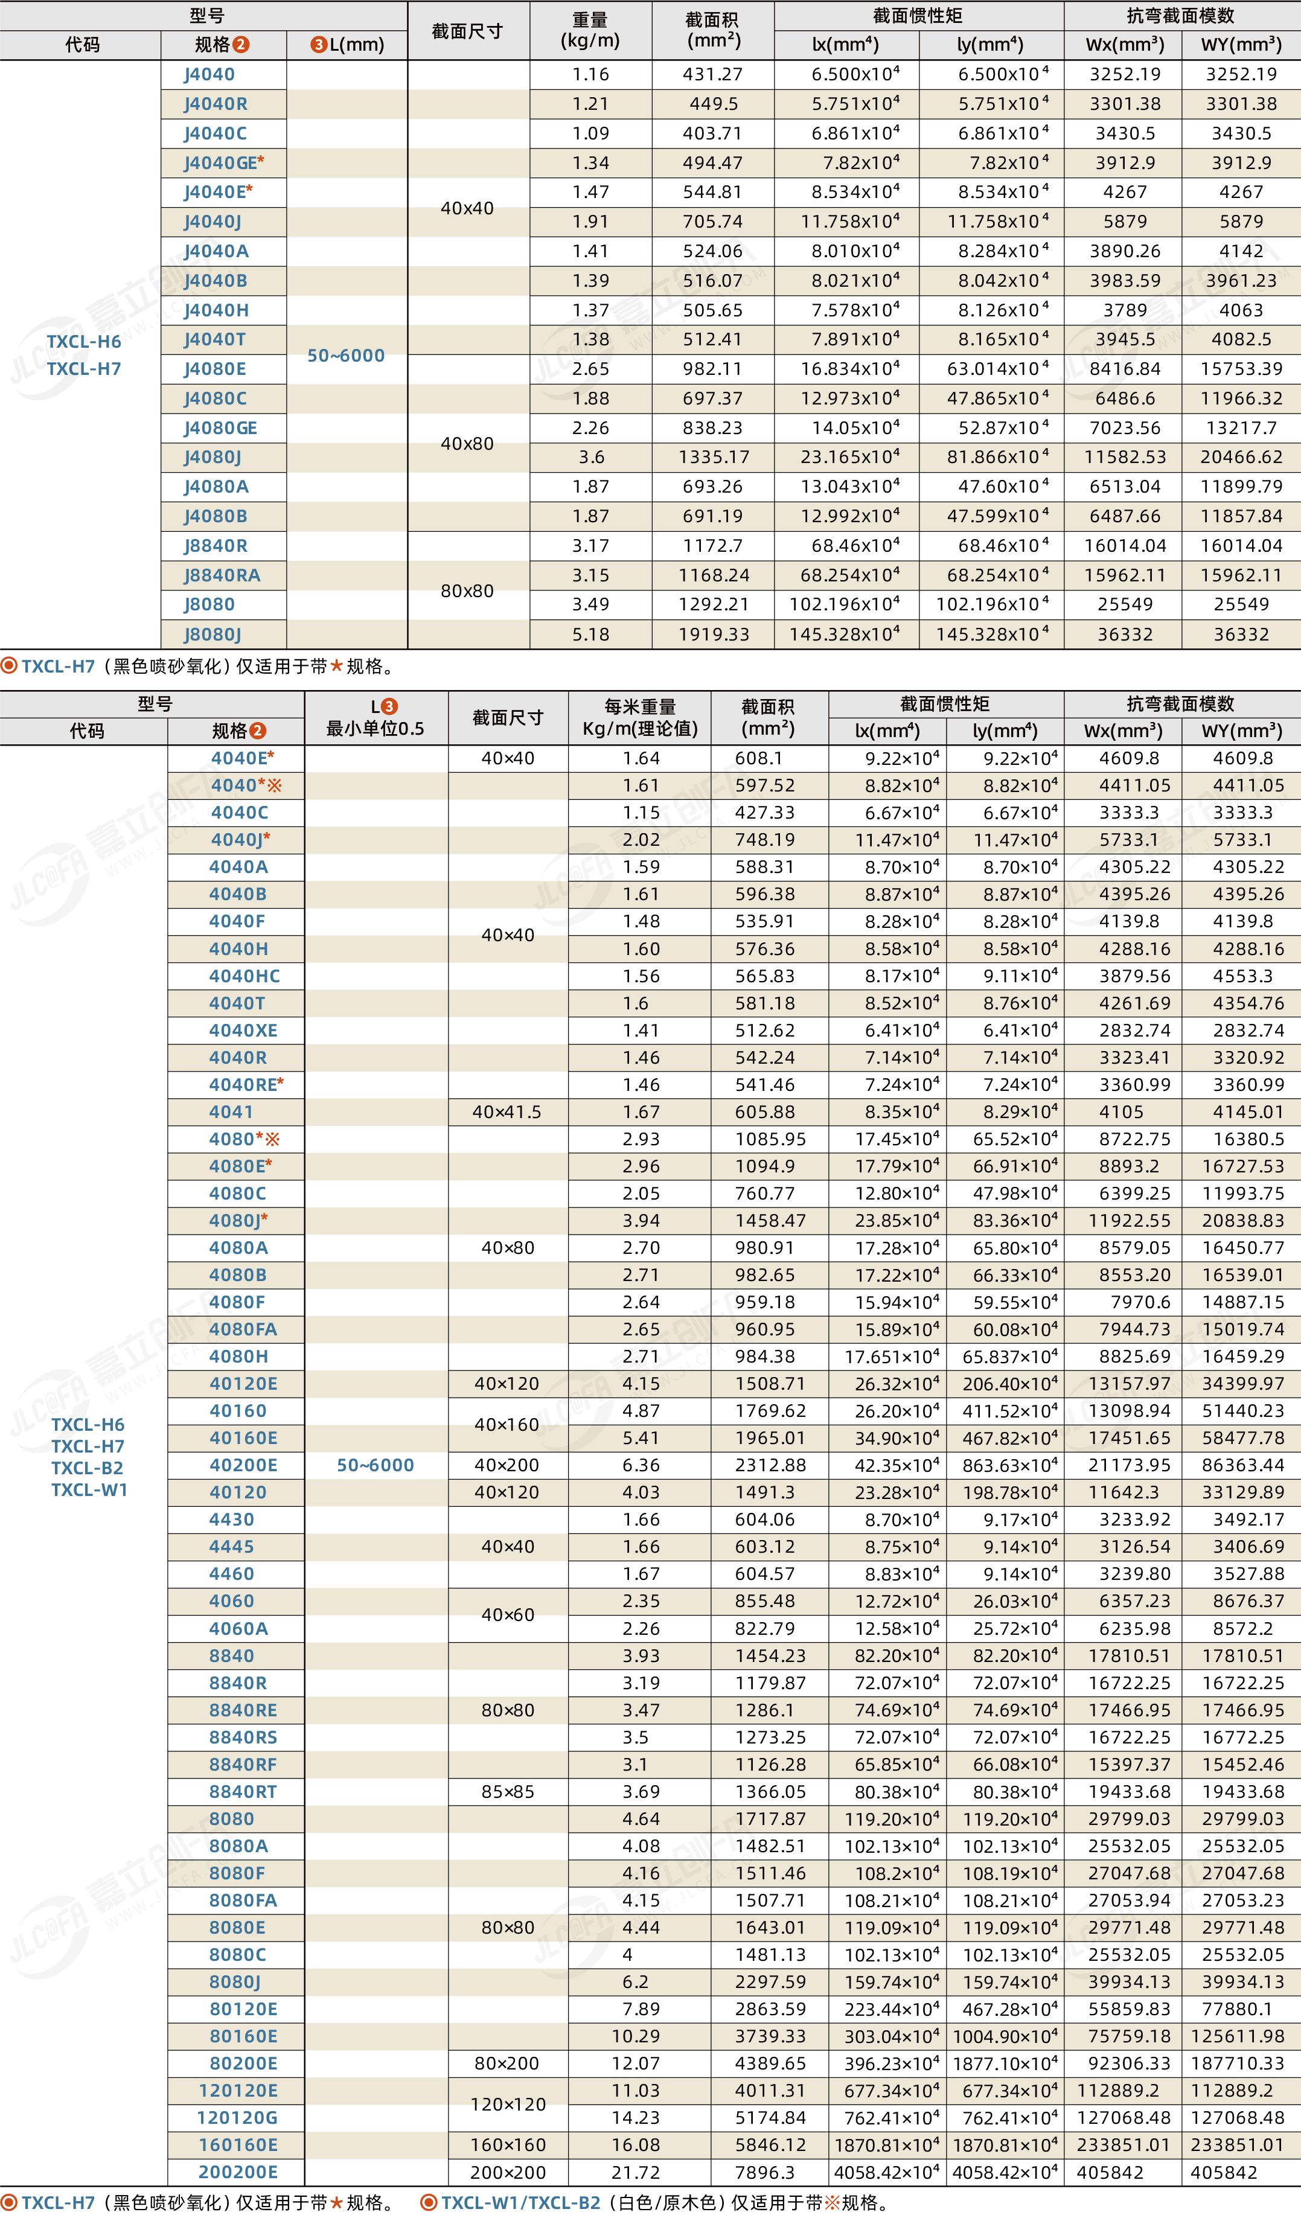This screenshot has height=2215, width=1301.
Task: Click the 4040E* spec link
Action: coord(241,758)
